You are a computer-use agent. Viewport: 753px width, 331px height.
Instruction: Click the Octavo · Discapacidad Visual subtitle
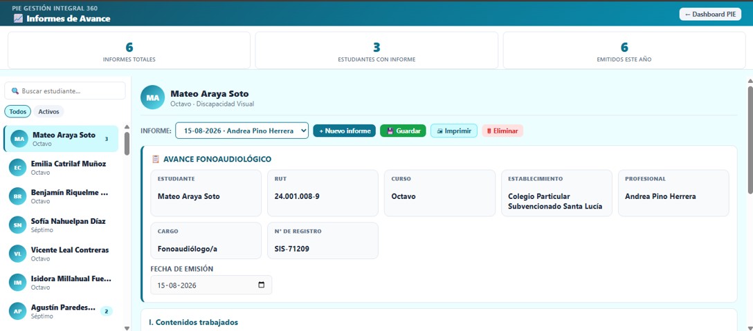pyautogui.click(x=212, y=104)
